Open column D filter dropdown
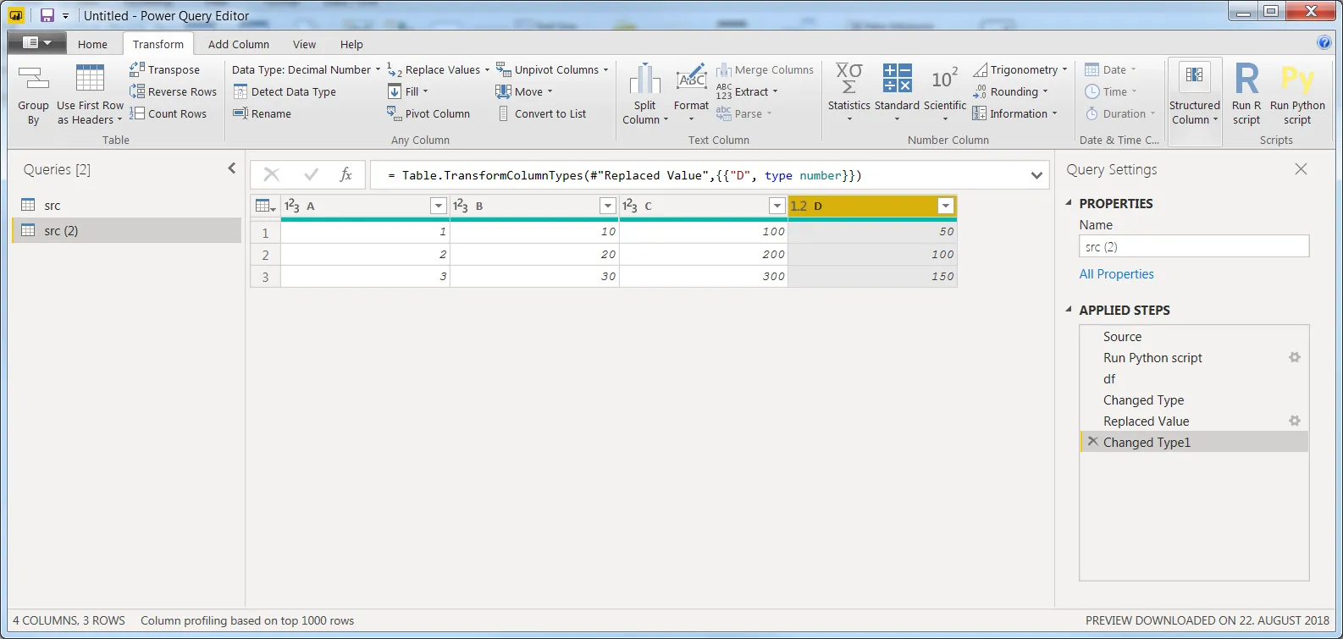Image resolution: width=1343 pixels, height=639 pixels. click(946, 206)
